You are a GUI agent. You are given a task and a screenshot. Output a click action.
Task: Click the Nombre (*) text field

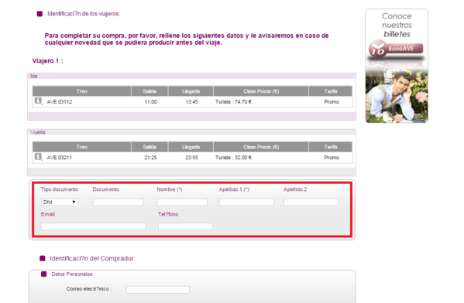coord(182,202)
